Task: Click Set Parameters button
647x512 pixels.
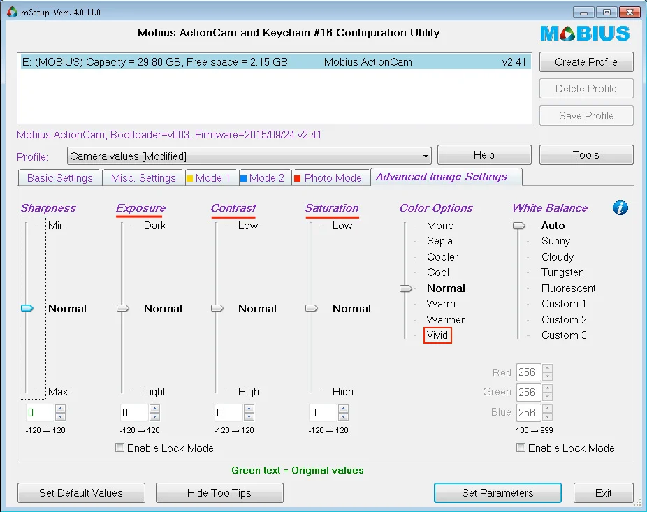Action: tap(497, 493)
